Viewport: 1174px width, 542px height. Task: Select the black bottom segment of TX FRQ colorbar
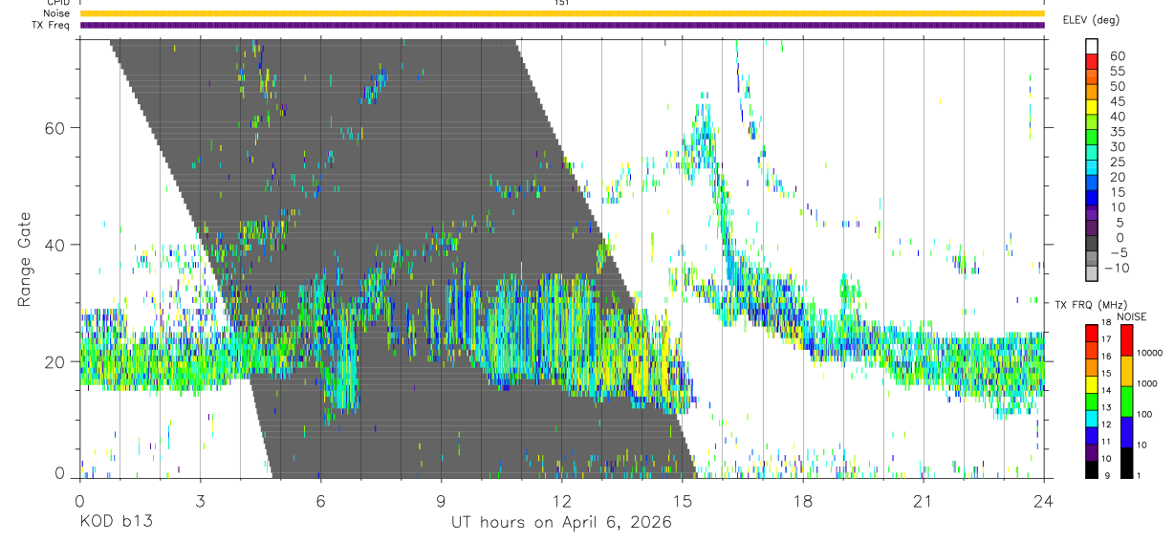click(x=1093, y=469)
